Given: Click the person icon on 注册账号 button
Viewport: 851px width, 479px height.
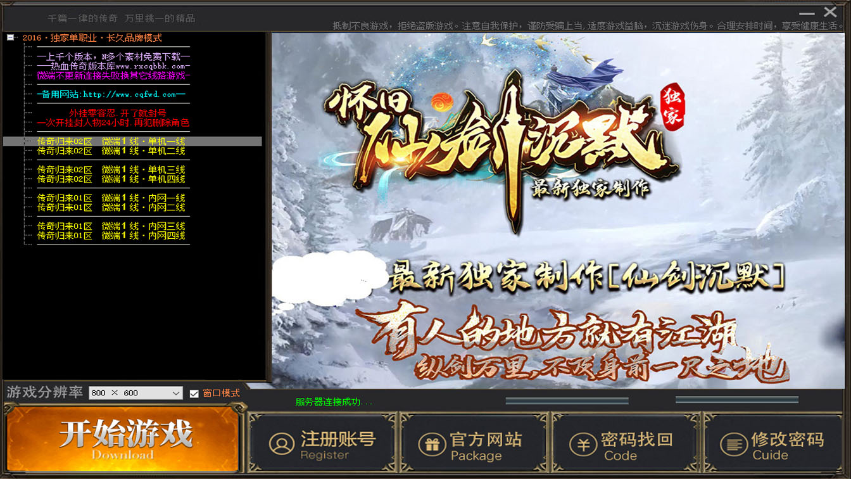Looking at the screenshot, I should tap(281, 444).
